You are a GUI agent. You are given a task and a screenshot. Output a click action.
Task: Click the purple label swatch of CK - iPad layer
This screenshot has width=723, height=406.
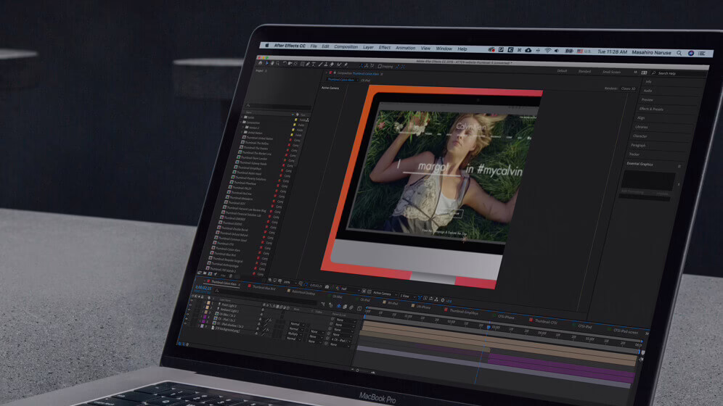pyautogui.click(x=205, y=317)
